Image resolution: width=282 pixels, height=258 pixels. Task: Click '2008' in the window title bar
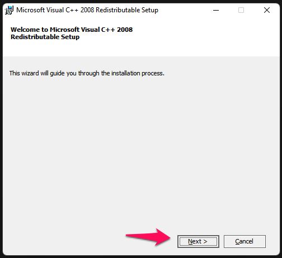click(x=87, y=10)
